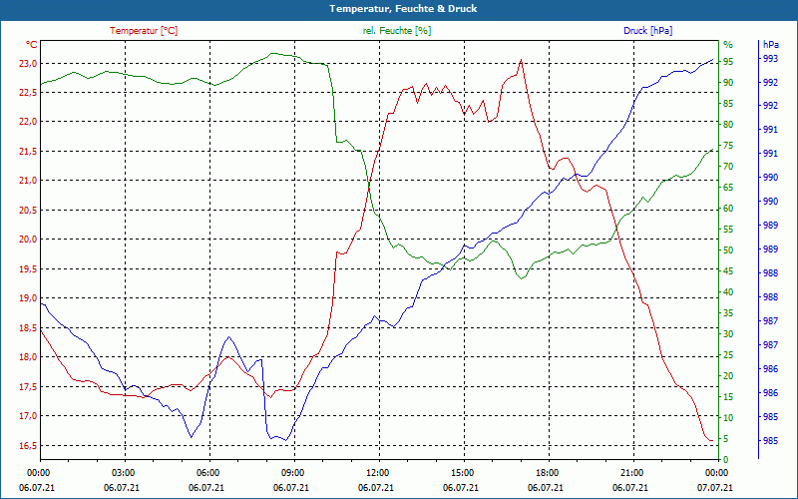Image resolution: width=798 pixels, height=499 pixels.
Task: Click the green '15' humidity axis value
Action: coord(728,396)
